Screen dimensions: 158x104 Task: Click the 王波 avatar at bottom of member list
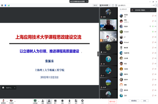pos(121,95)
